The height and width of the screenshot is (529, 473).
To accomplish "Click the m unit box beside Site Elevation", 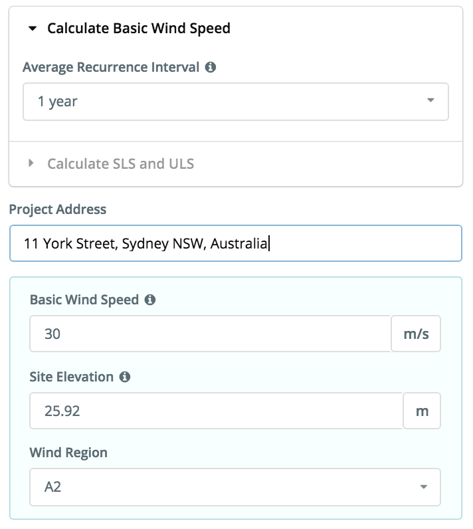I will pos(422,411).
